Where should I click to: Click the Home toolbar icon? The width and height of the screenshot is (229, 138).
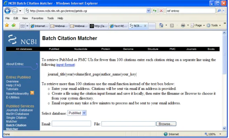161,25
